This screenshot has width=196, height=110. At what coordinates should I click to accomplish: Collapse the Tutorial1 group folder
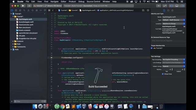pyautogui.click(x=13, y=16)
